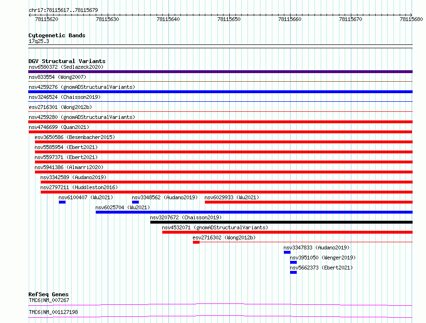The height and width of the screenshot is (323, 426).
Task: Click the 17q25.3 cytogenetic band label
Action: [39, 41]
